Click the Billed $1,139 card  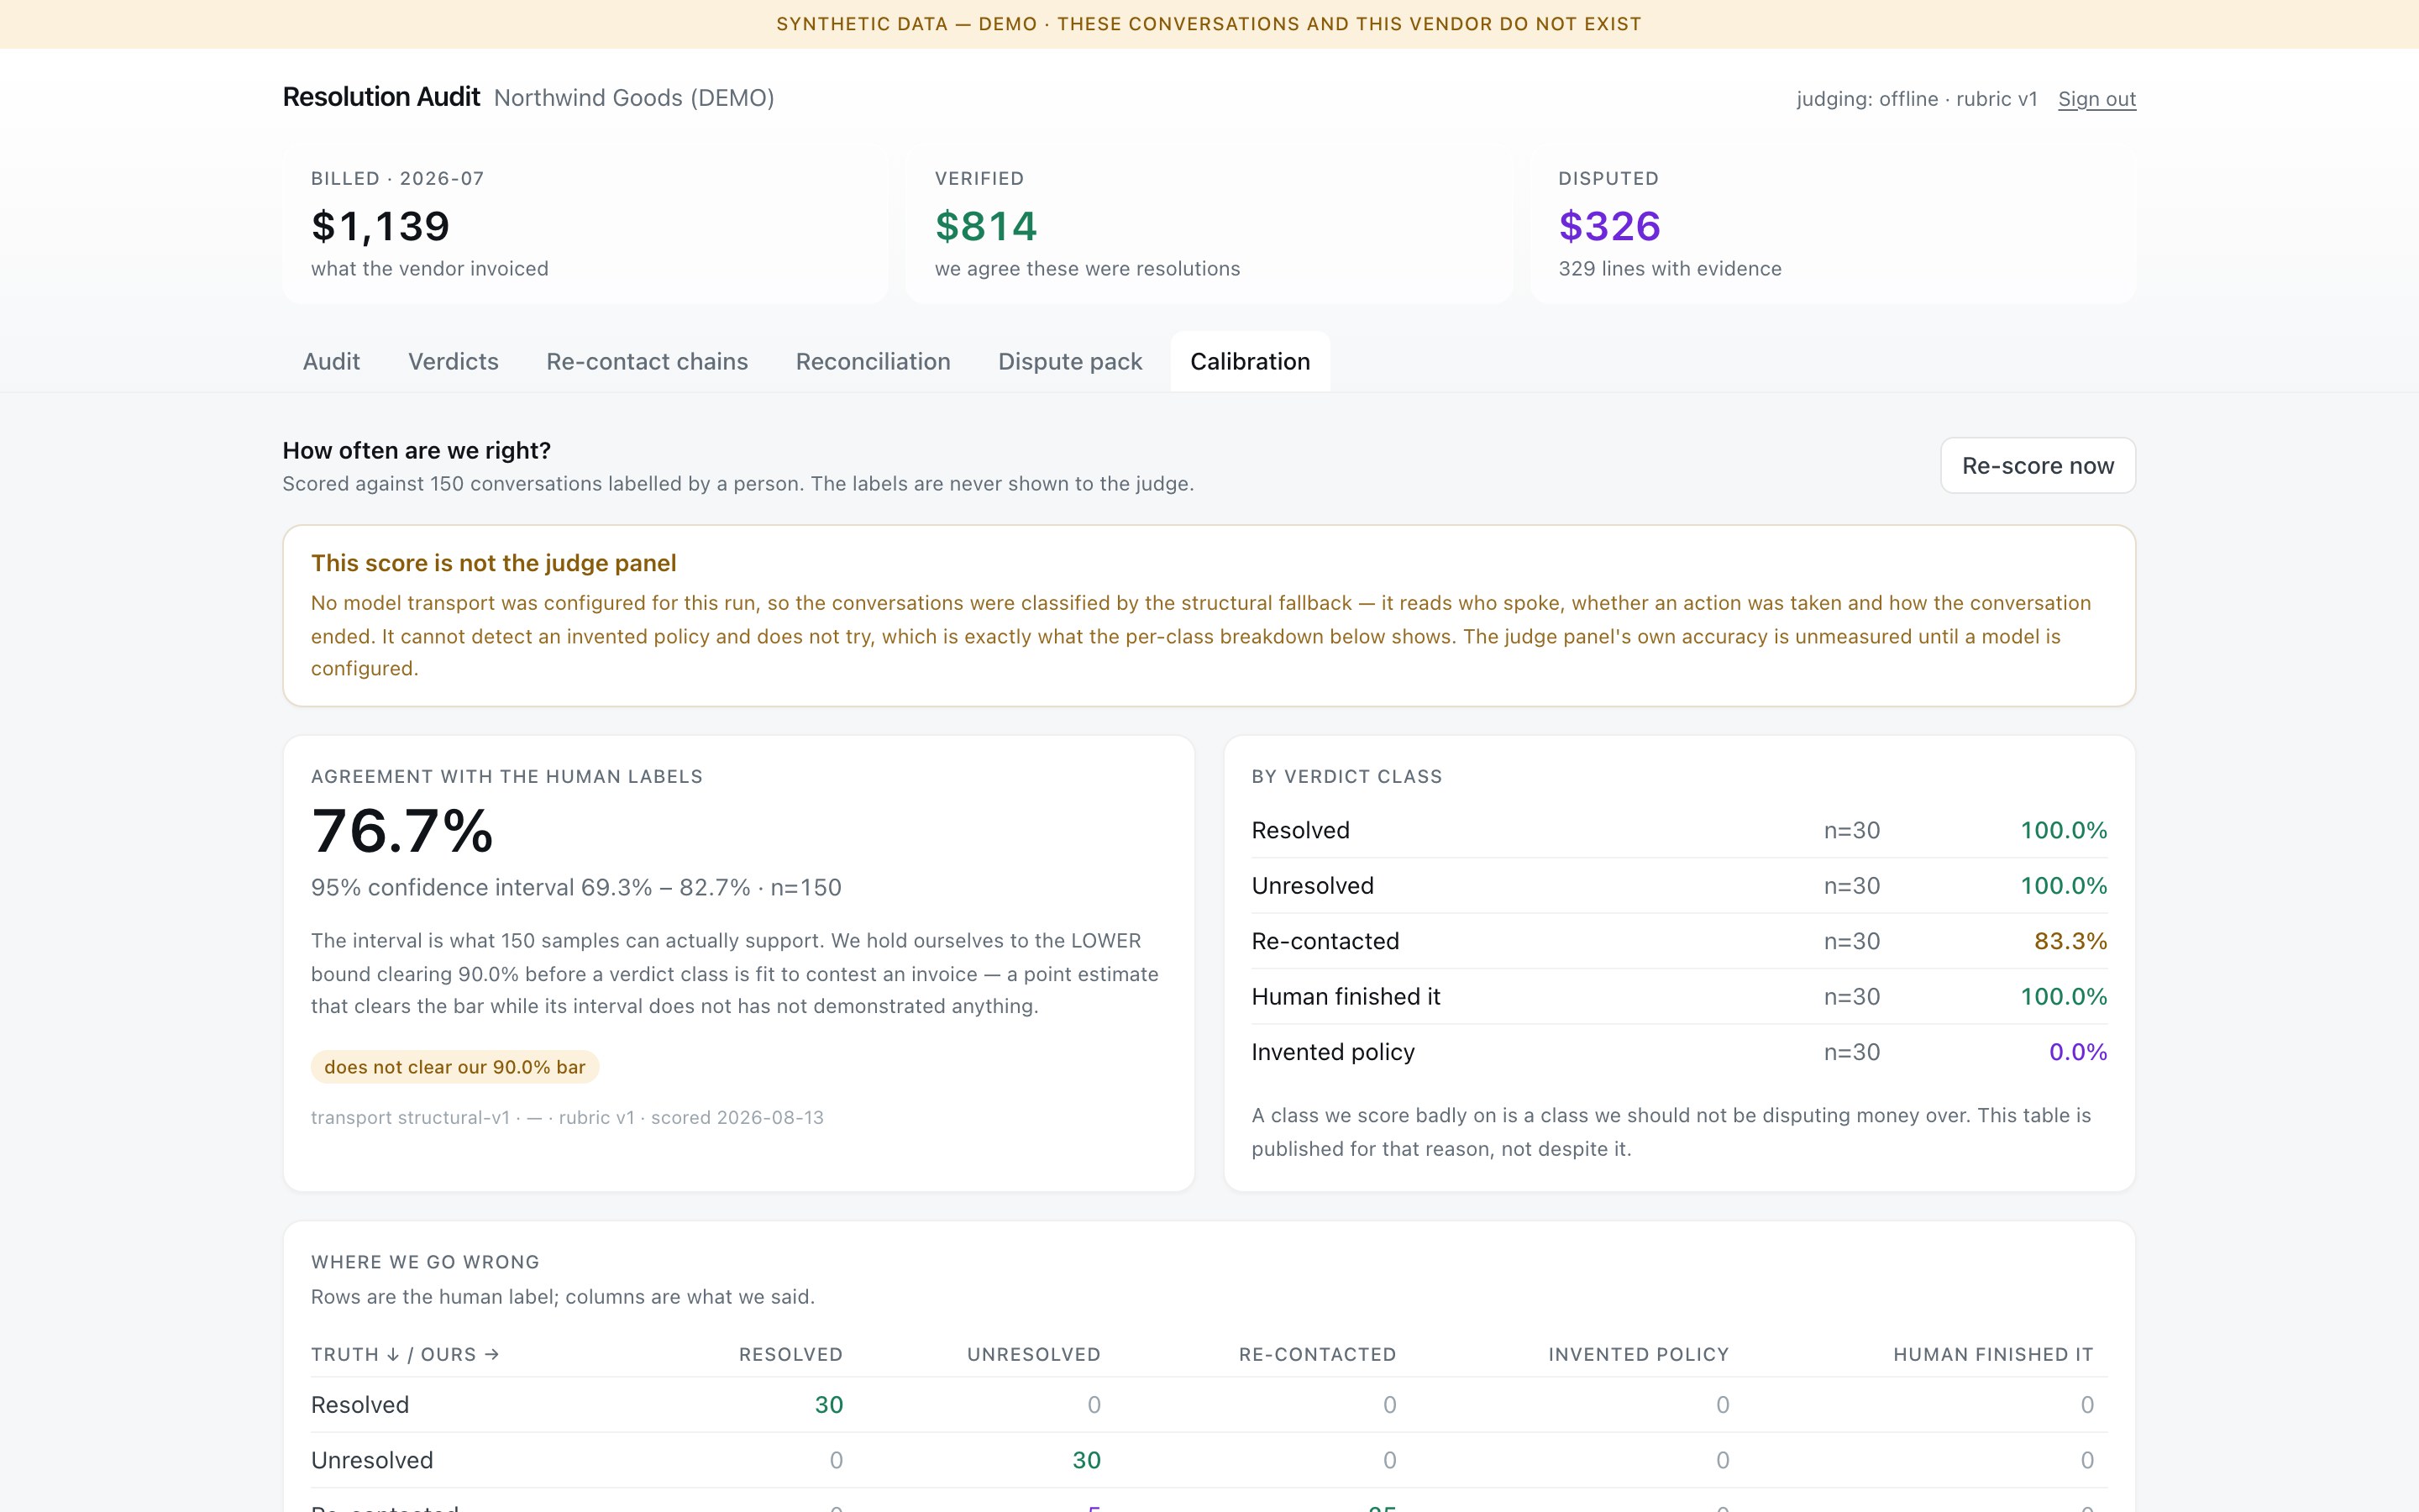[585, 224]
